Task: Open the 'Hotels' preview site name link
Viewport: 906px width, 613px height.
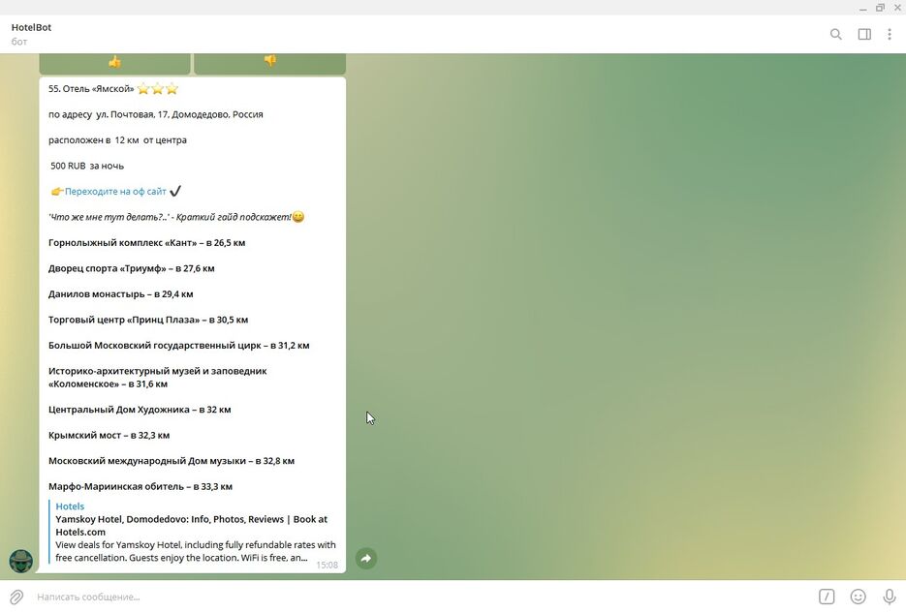Action: (70, 506)
